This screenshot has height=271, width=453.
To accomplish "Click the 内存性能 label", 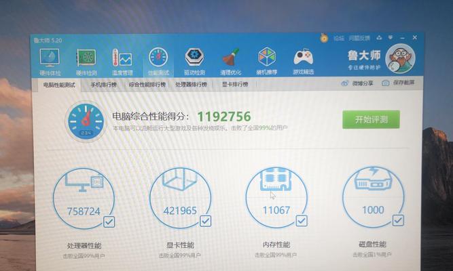I will (x=276, y=245).
